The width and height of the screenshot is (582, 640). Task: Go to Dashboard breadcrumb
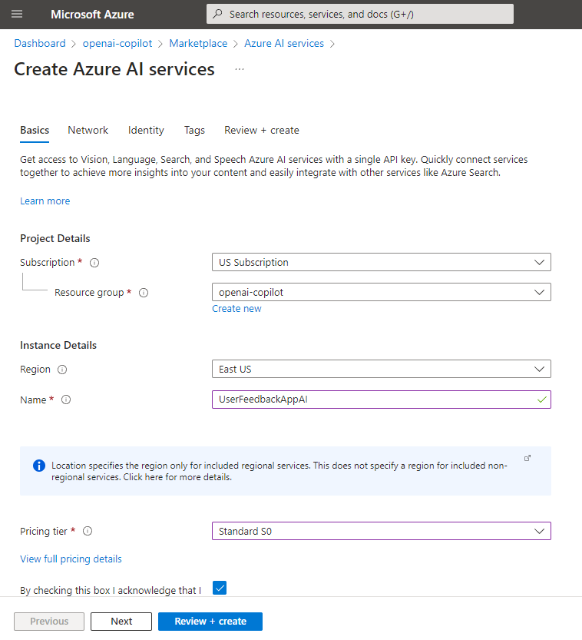pyautogui.click(x=40, y=43)
